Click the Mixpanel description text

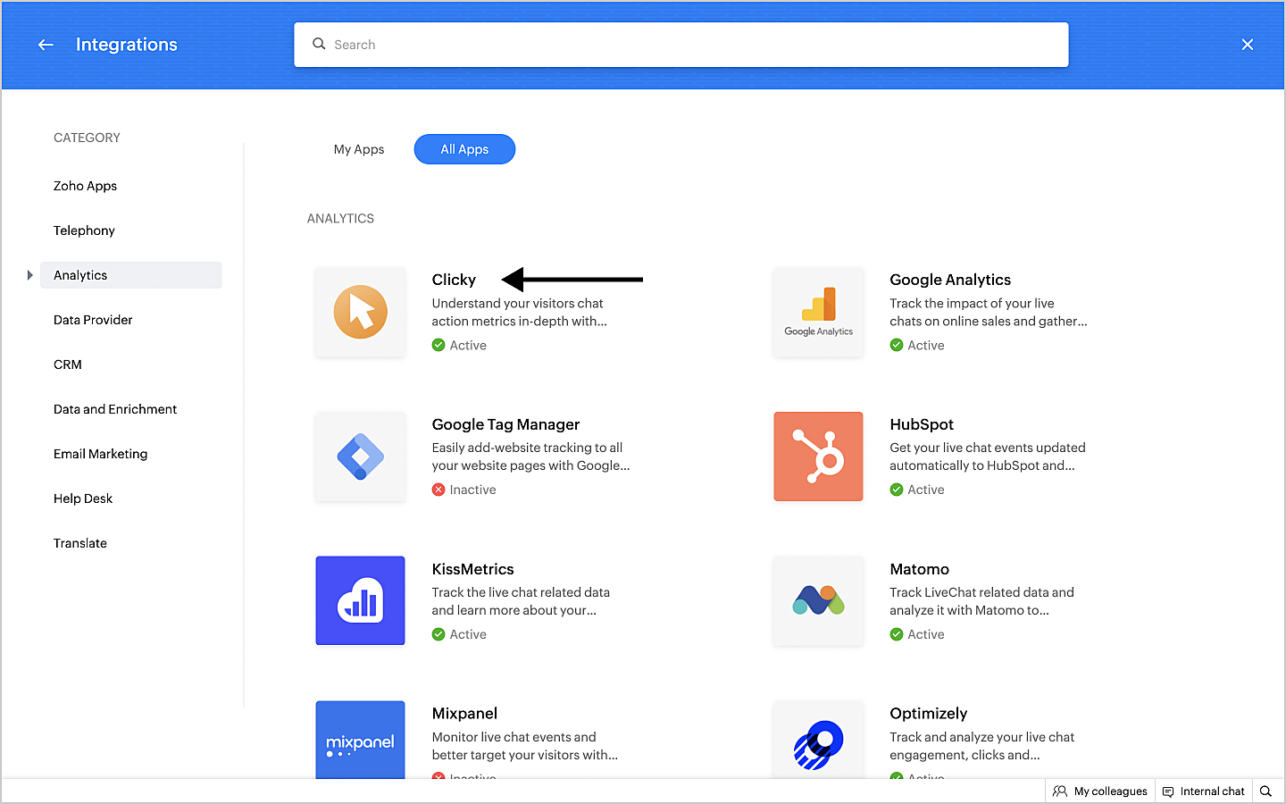525,746
